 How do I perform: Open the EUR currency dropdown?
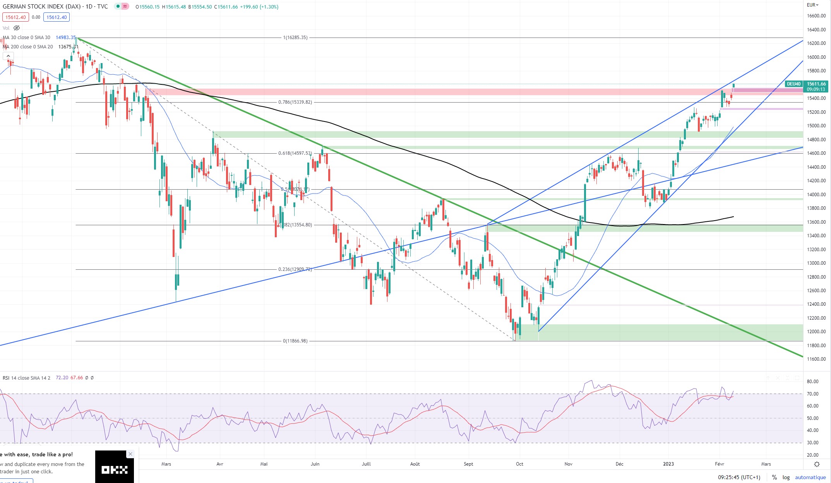click(813, 5)
